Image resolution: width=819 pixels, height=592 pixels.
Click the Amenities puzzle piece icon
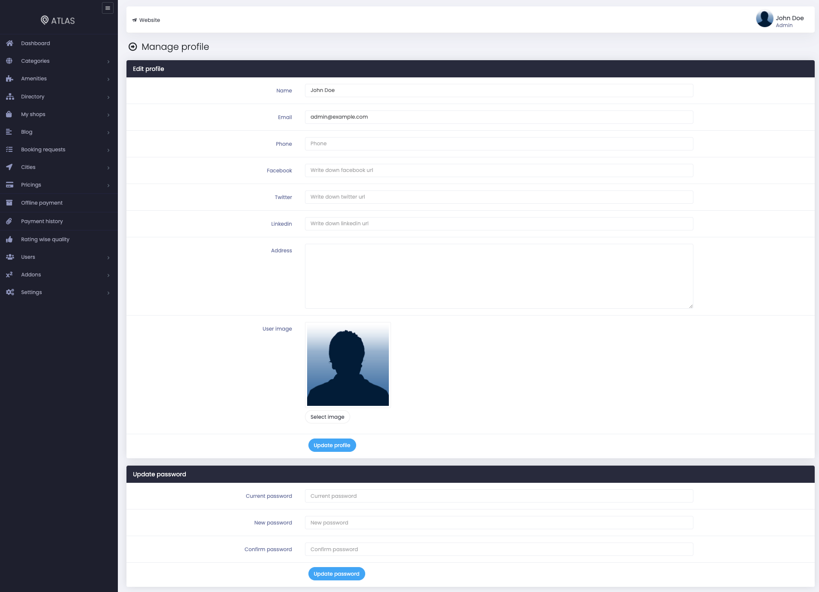click(x=9, y=79)
